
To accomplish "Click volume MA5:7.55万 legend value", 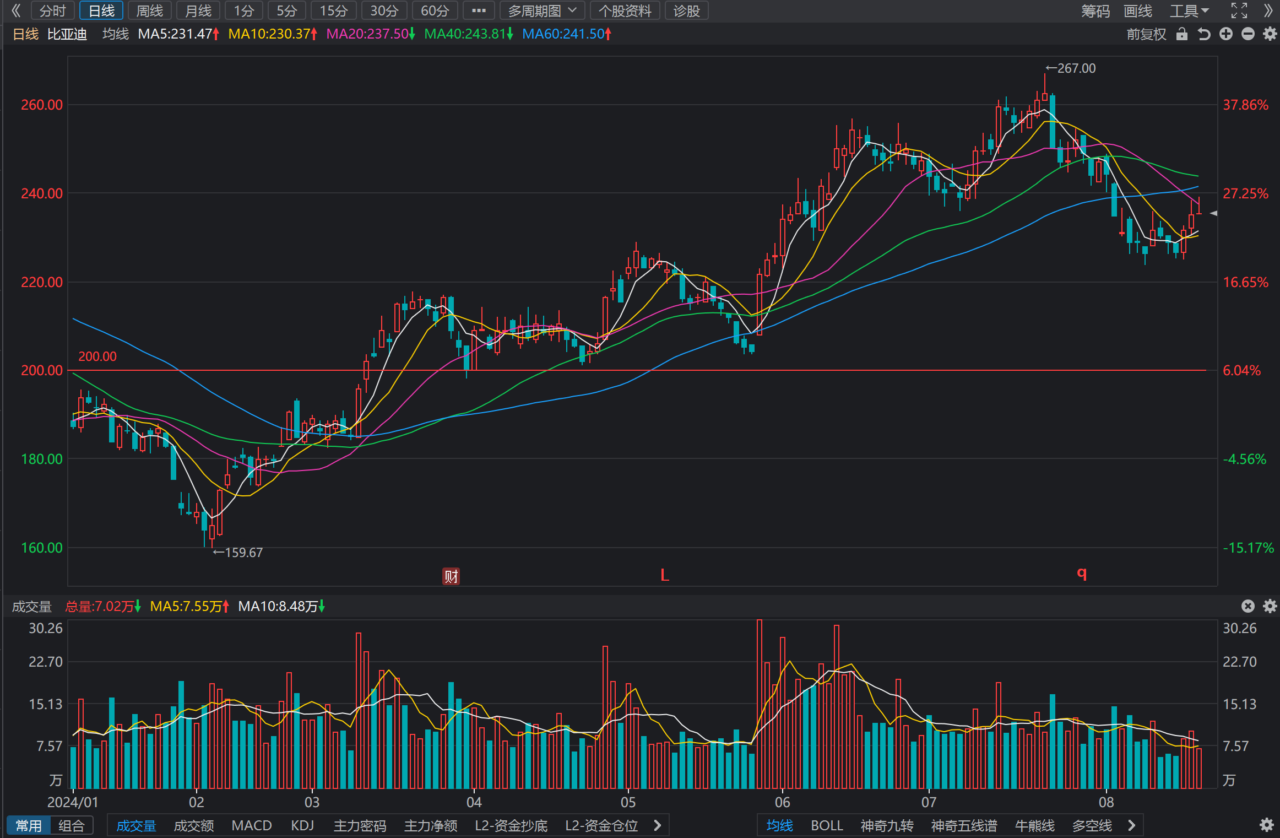I will (x=189, y=606).
